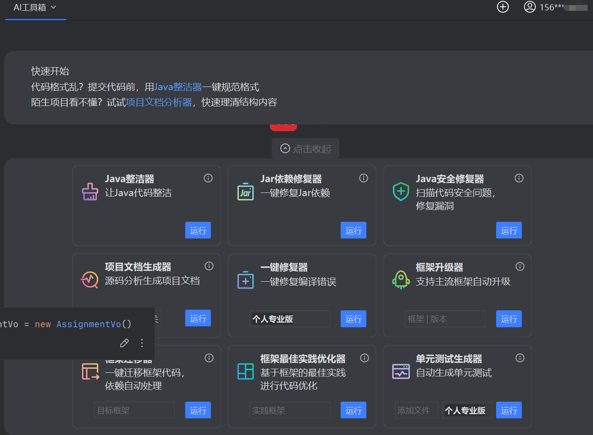Click the 项目文档生成器 chart icon
Viewport: 593px width, 435px height.
[x=90, y=279]
